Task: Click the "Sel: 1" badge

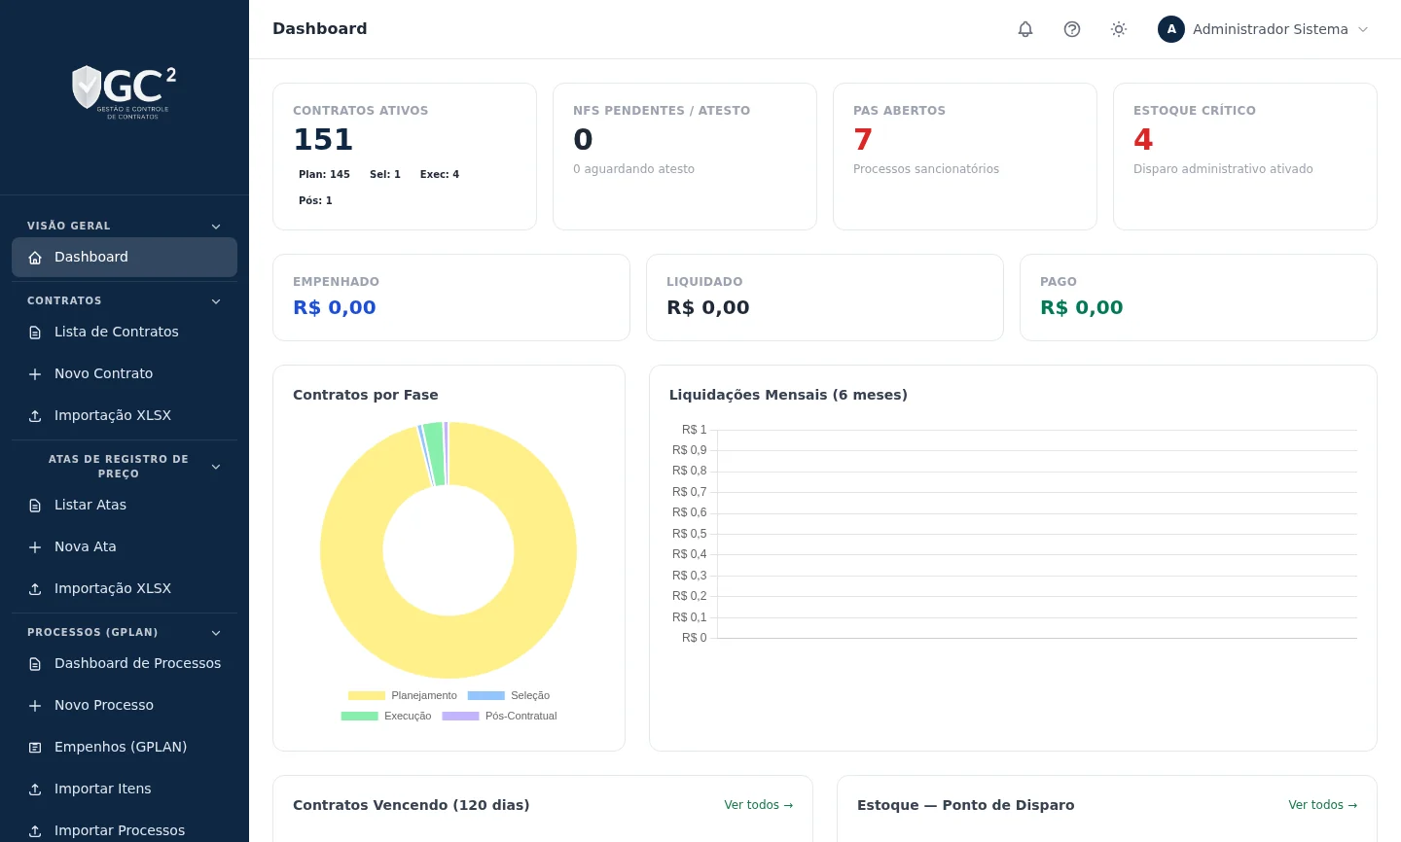Action: click(x=385, y=175)
